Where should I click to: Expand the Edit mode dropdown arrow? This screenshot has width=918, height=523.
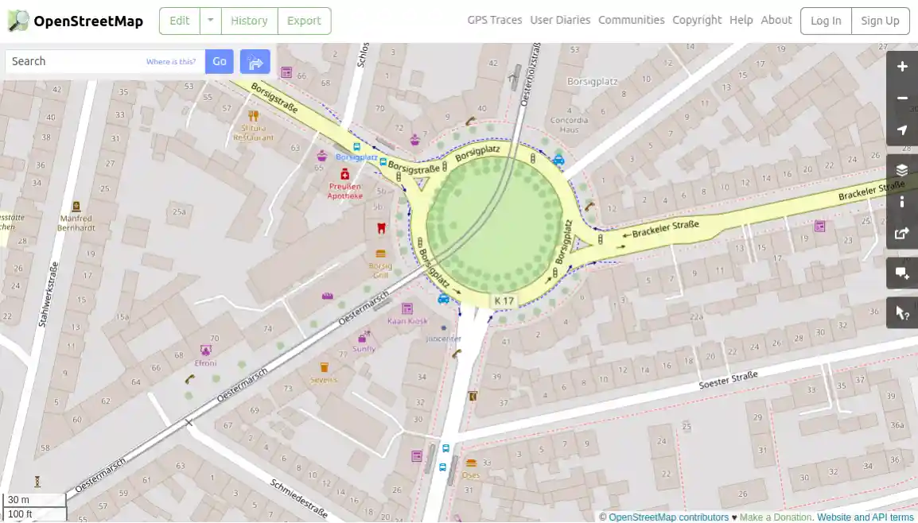point(208,21)
